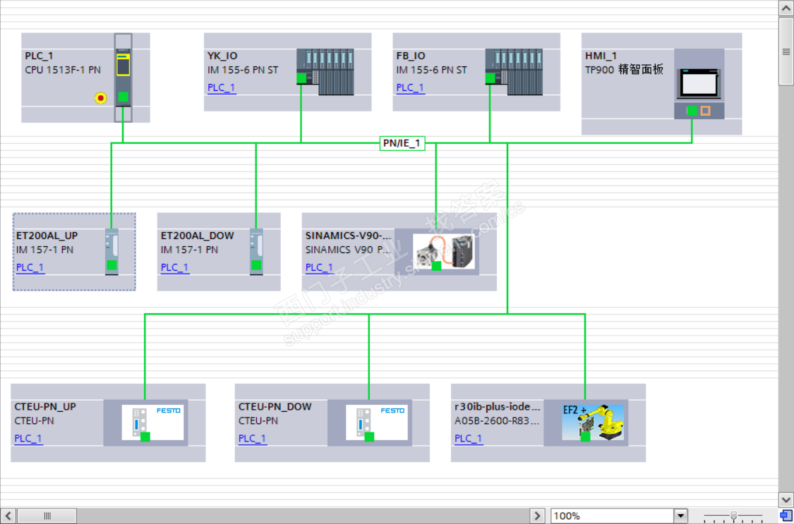Image resolution: width=794 pixels, height=524 pixels.
Task: Select the PLC_1 CPU 1513F module icon
Action: pos(123,78)
